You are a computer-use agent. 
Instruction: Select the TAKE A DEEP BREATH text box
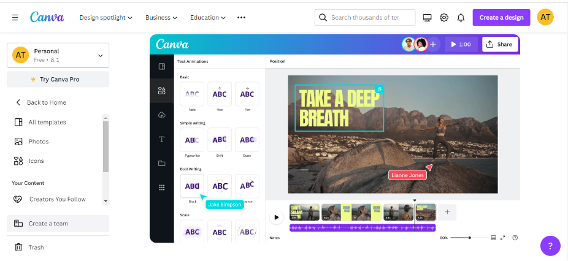pyautogui.click(x=339, y=108)
